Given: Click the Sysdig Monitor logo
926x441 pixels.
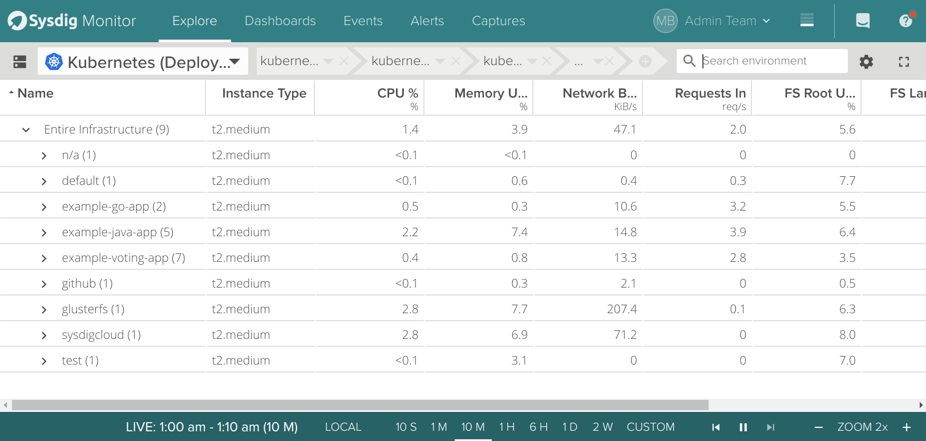Looking at the screenshot, I should [x=72, y=21].
